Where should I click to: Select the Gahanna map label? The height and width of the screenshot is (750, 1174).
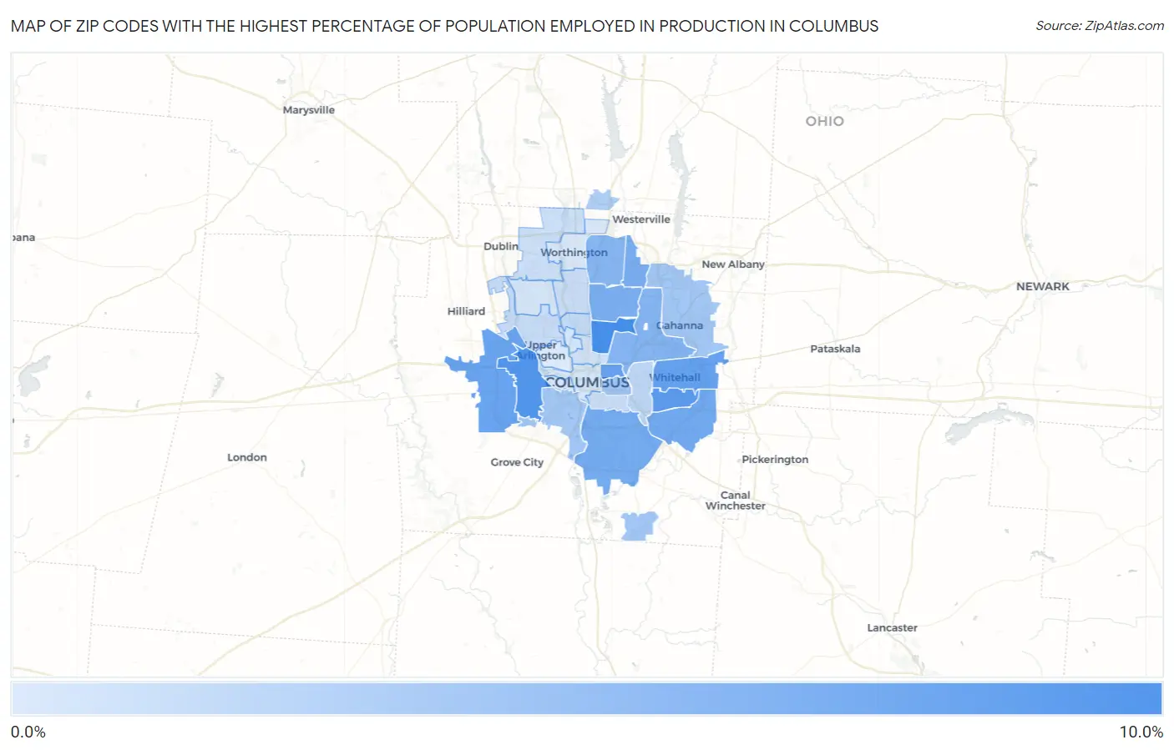click(680, 325)
